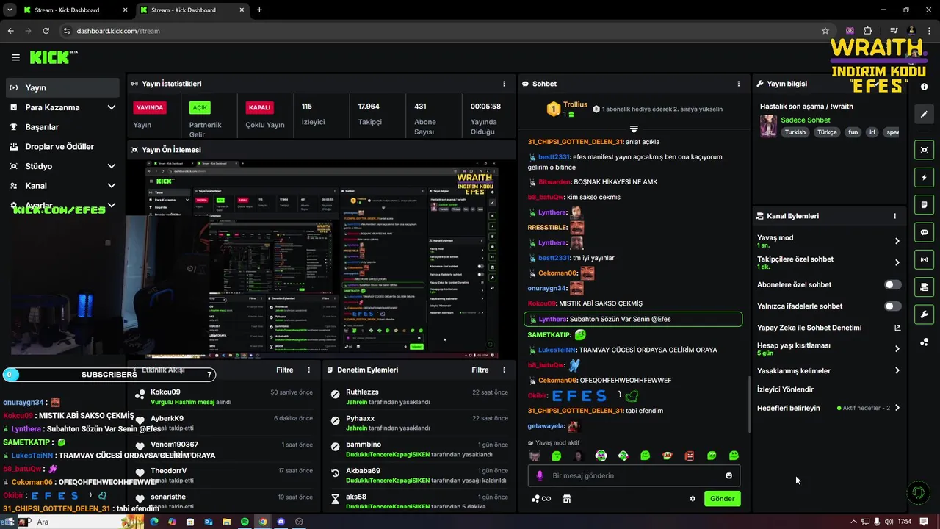The image size is (940, 529).
Task: Open the shop icon below message box
Action: (x=567, y=499)
